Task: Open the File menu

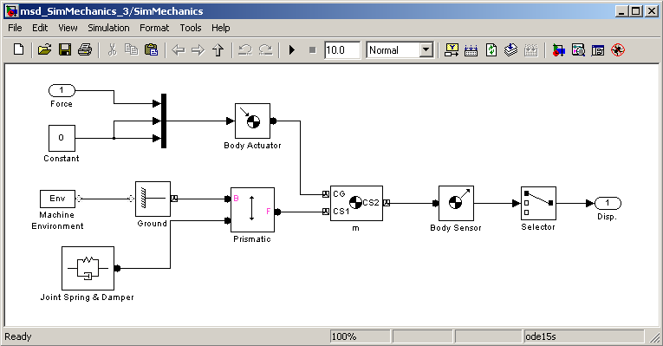Action: (15, 28)
